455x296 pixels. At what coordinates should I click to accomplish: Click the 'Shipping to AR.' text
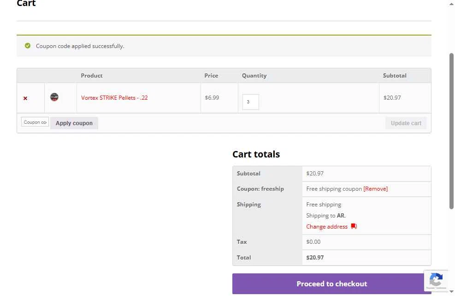coord(326,216)
